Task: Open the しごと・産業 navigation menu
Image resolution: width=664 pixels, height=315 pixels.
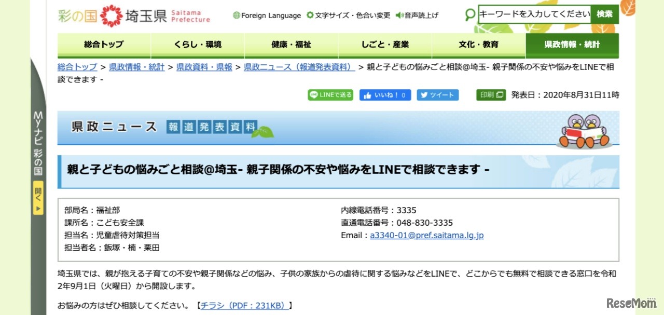Action: [385, 45]
